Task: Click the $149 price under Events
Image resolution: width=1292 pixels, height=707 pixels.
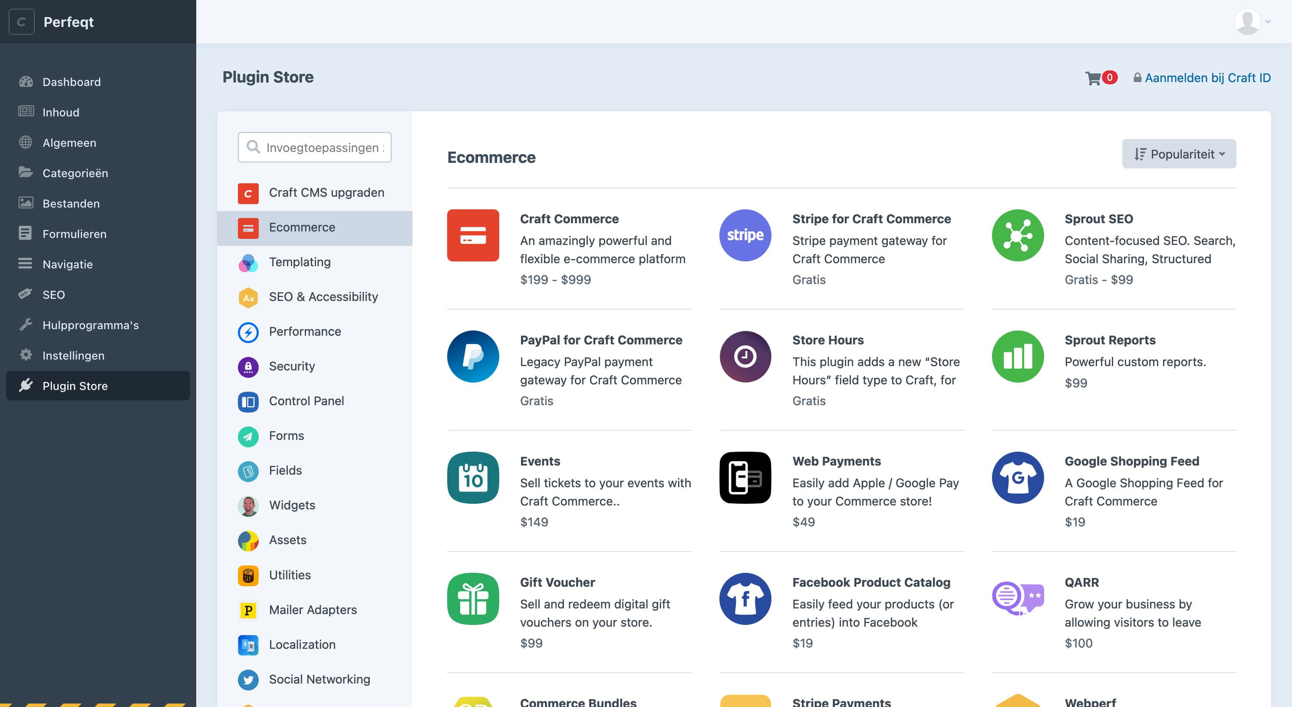Action: (x=534, y=522)
